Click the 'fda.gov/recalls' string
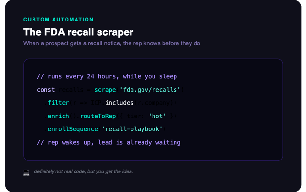Screen dimensions: 306x192 (x=150, y=90)
